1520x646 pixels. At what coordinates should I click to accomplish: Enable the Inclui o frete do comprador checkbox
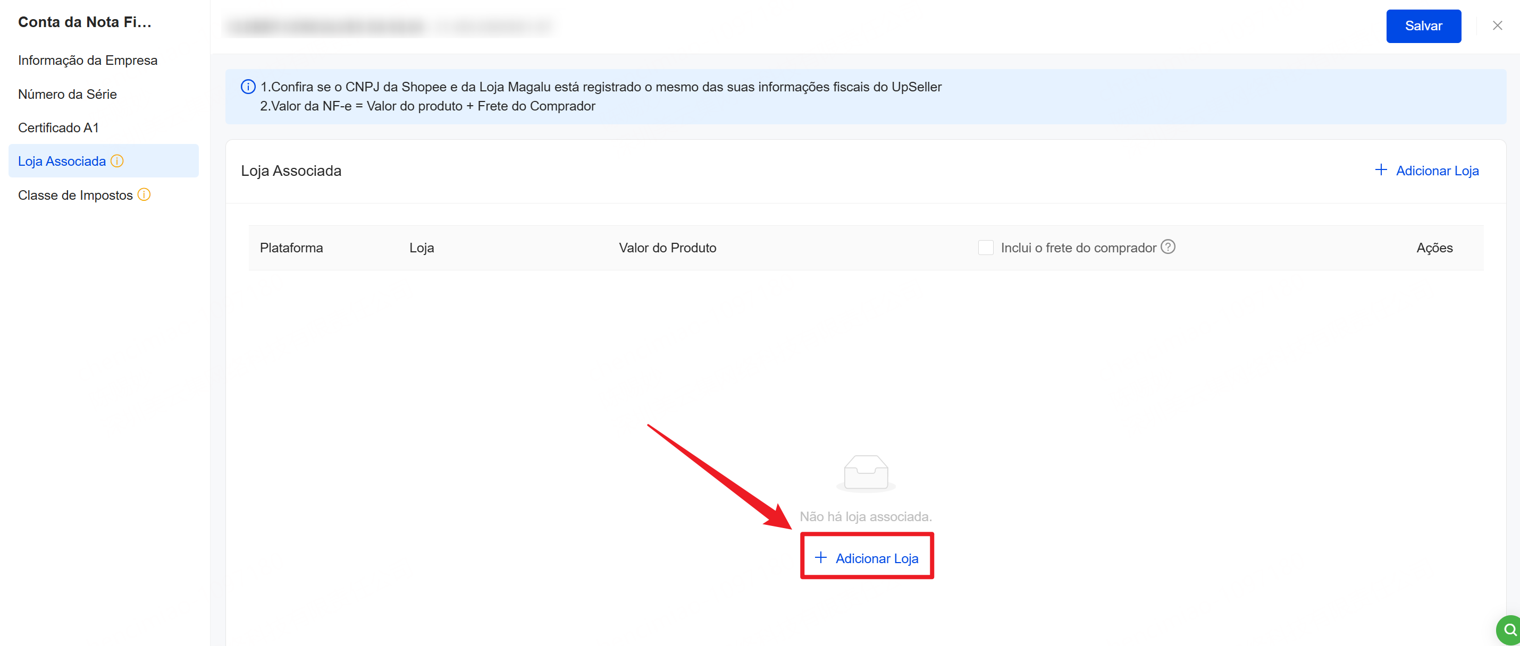[x=985, y=248]
